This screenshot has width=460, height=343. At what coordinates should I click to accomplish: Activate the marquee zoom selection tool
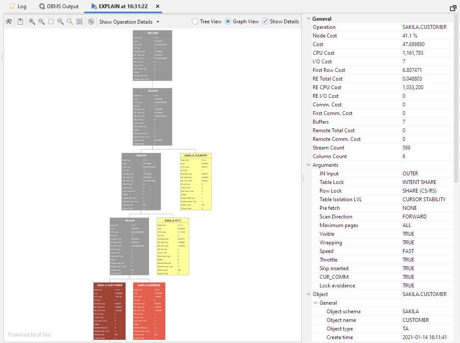[x=51, y=21]
